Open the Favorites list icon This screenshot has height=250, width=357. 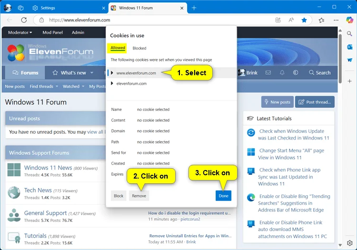pyautogui.click(x=321, y=20)
